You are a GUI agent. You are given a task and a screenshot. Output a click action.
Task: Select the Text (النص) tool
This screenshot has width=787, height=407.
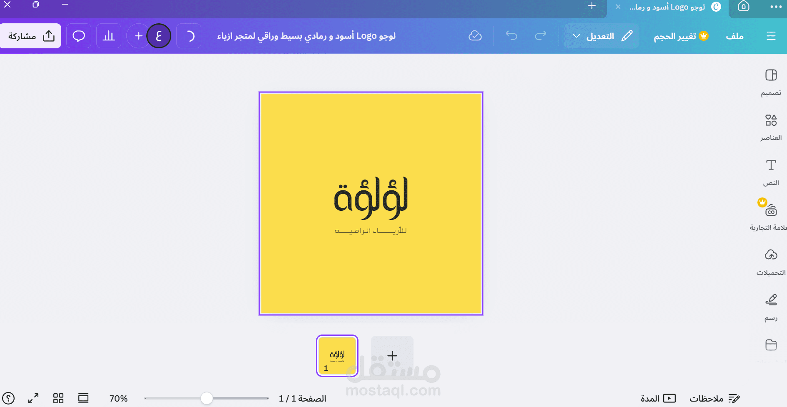click(771, 172)
